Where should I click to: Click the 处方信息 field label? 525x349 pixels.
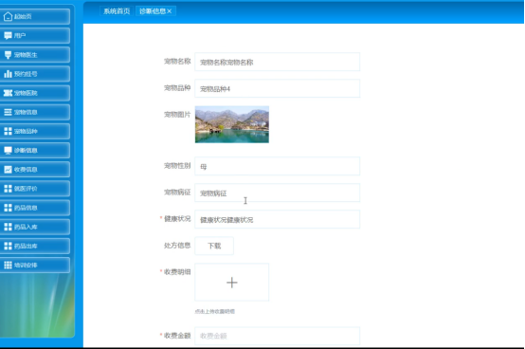[x=177, y=246]
